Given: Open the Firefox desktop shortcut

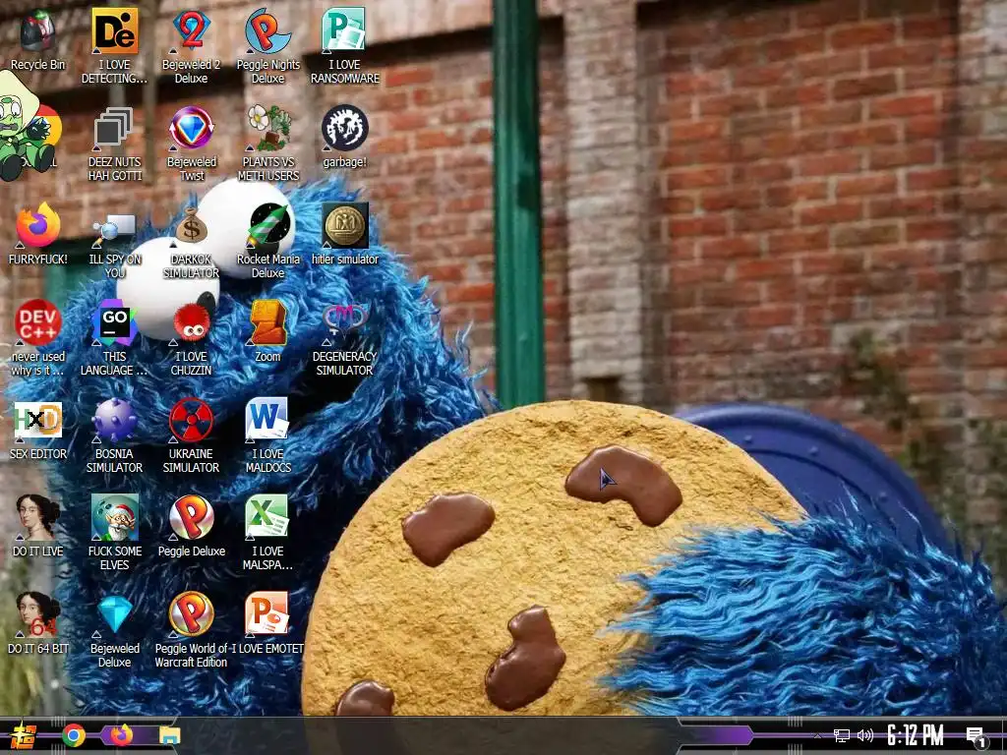Looking at the screenshot, I should point(38,225).
